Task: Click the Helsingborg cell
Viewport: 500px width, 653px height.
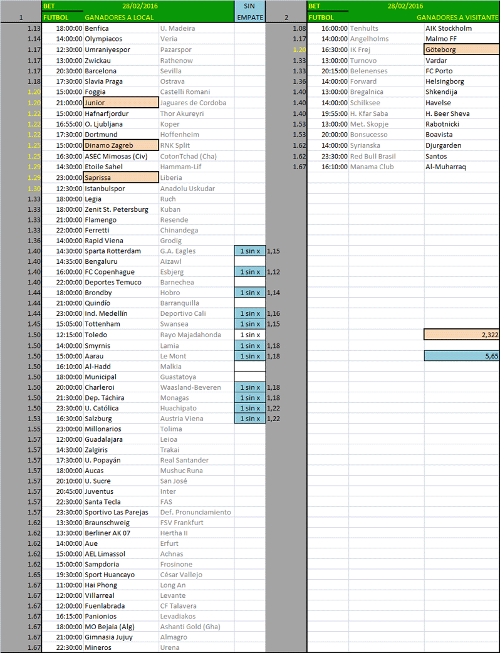Action: click(x=462, y=81)
